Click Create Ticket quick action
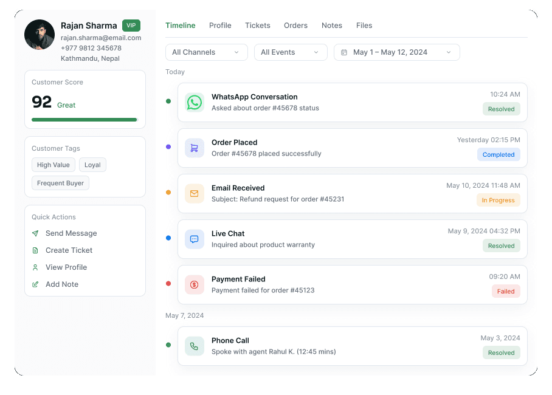Screen dimensions: 552x395 (62, 250)
